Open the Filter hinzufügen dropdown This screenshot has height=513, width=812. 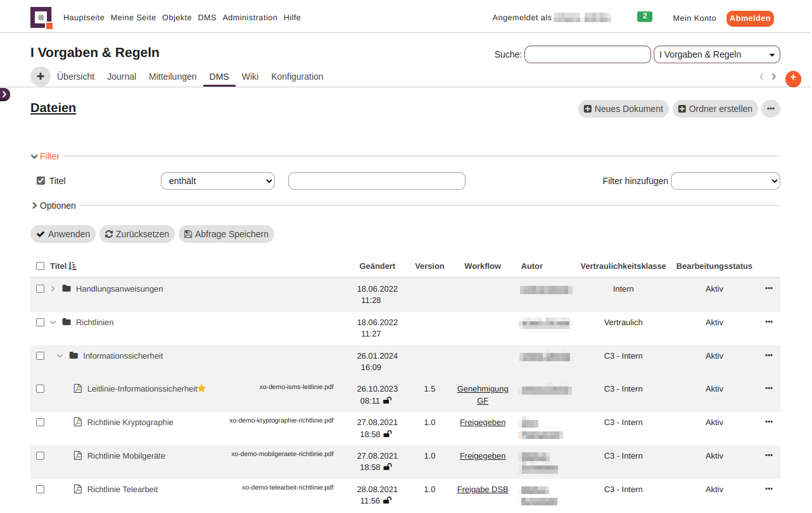click(725, 181)
